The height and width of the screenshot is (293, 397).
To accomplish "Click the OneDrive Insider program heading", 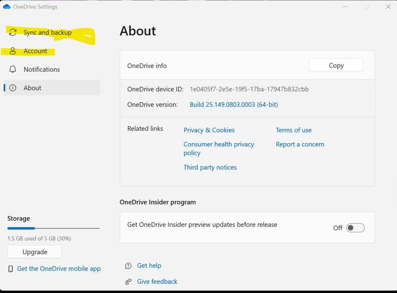I will [x=158, y=202].
